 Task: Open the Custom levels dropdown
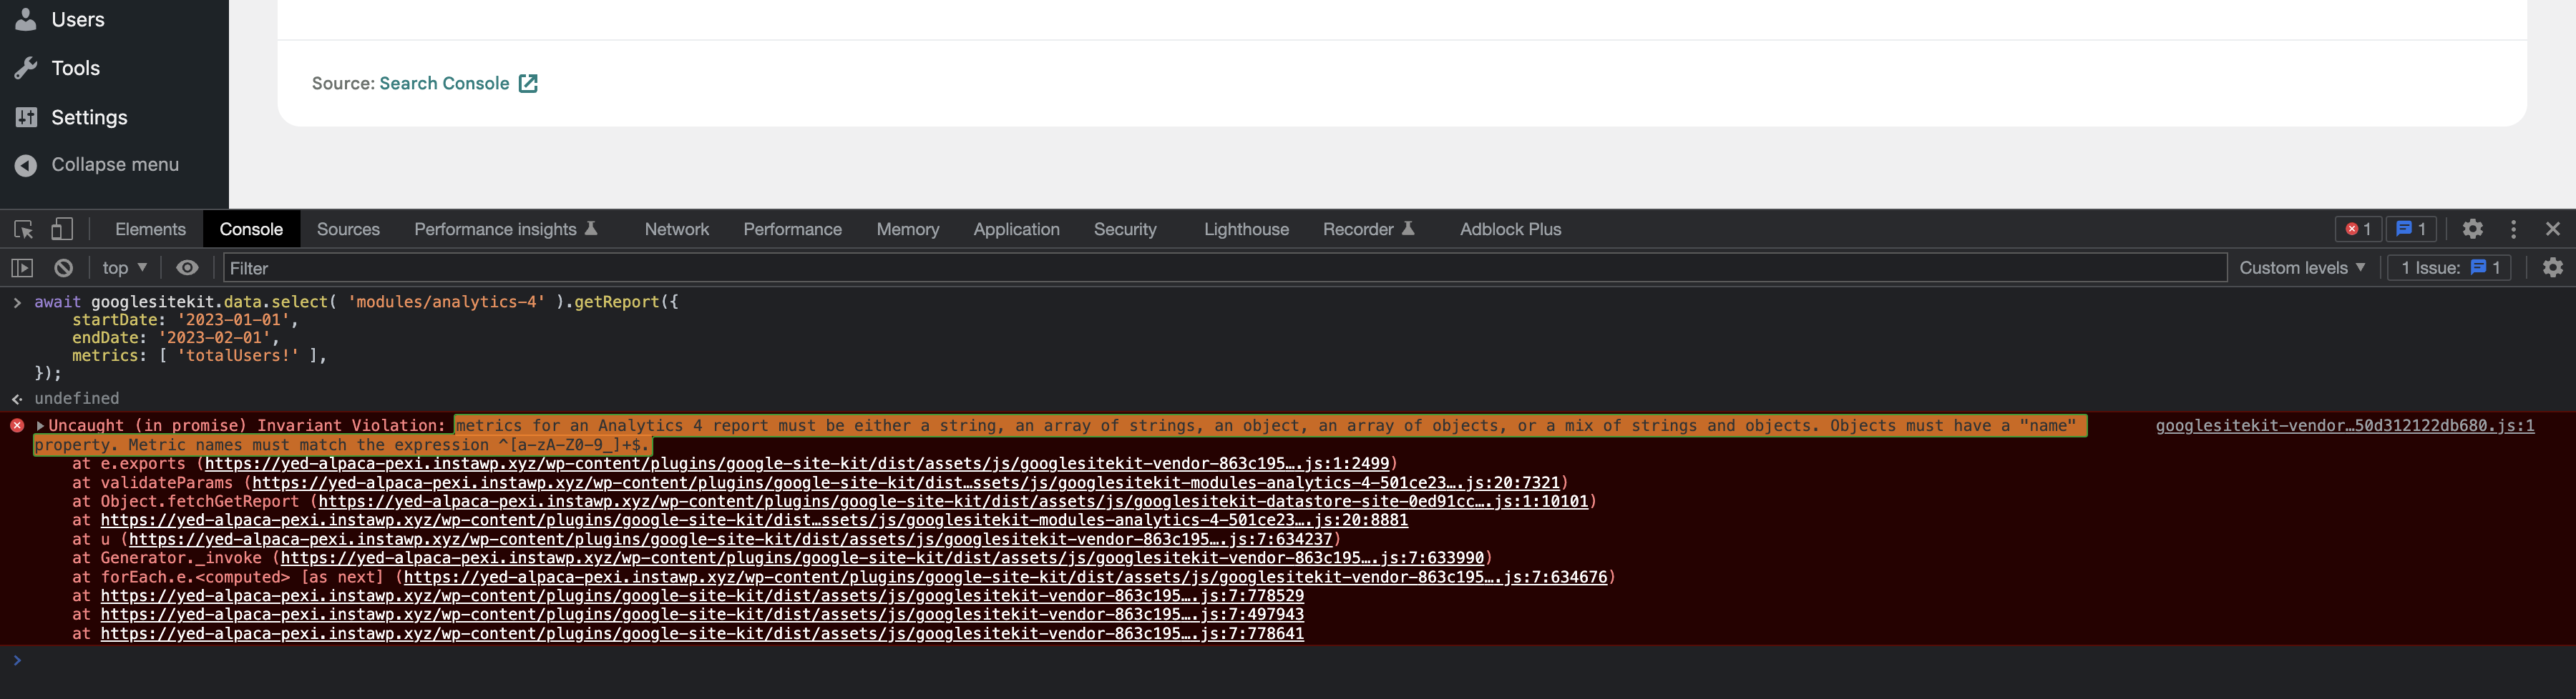tap(2302, 267)
